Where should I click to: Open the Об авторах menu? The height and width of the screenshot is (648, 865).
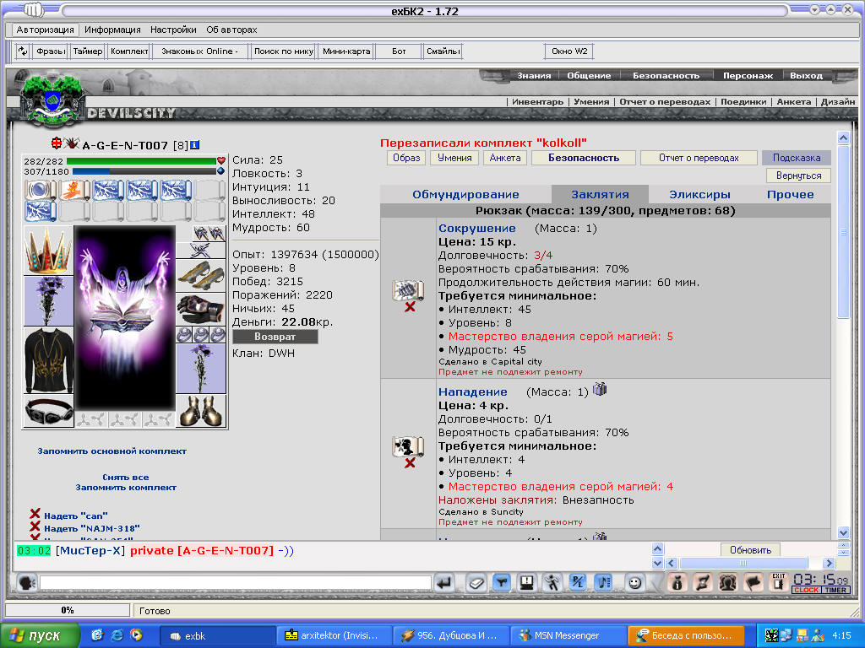[x=231, y=30]
